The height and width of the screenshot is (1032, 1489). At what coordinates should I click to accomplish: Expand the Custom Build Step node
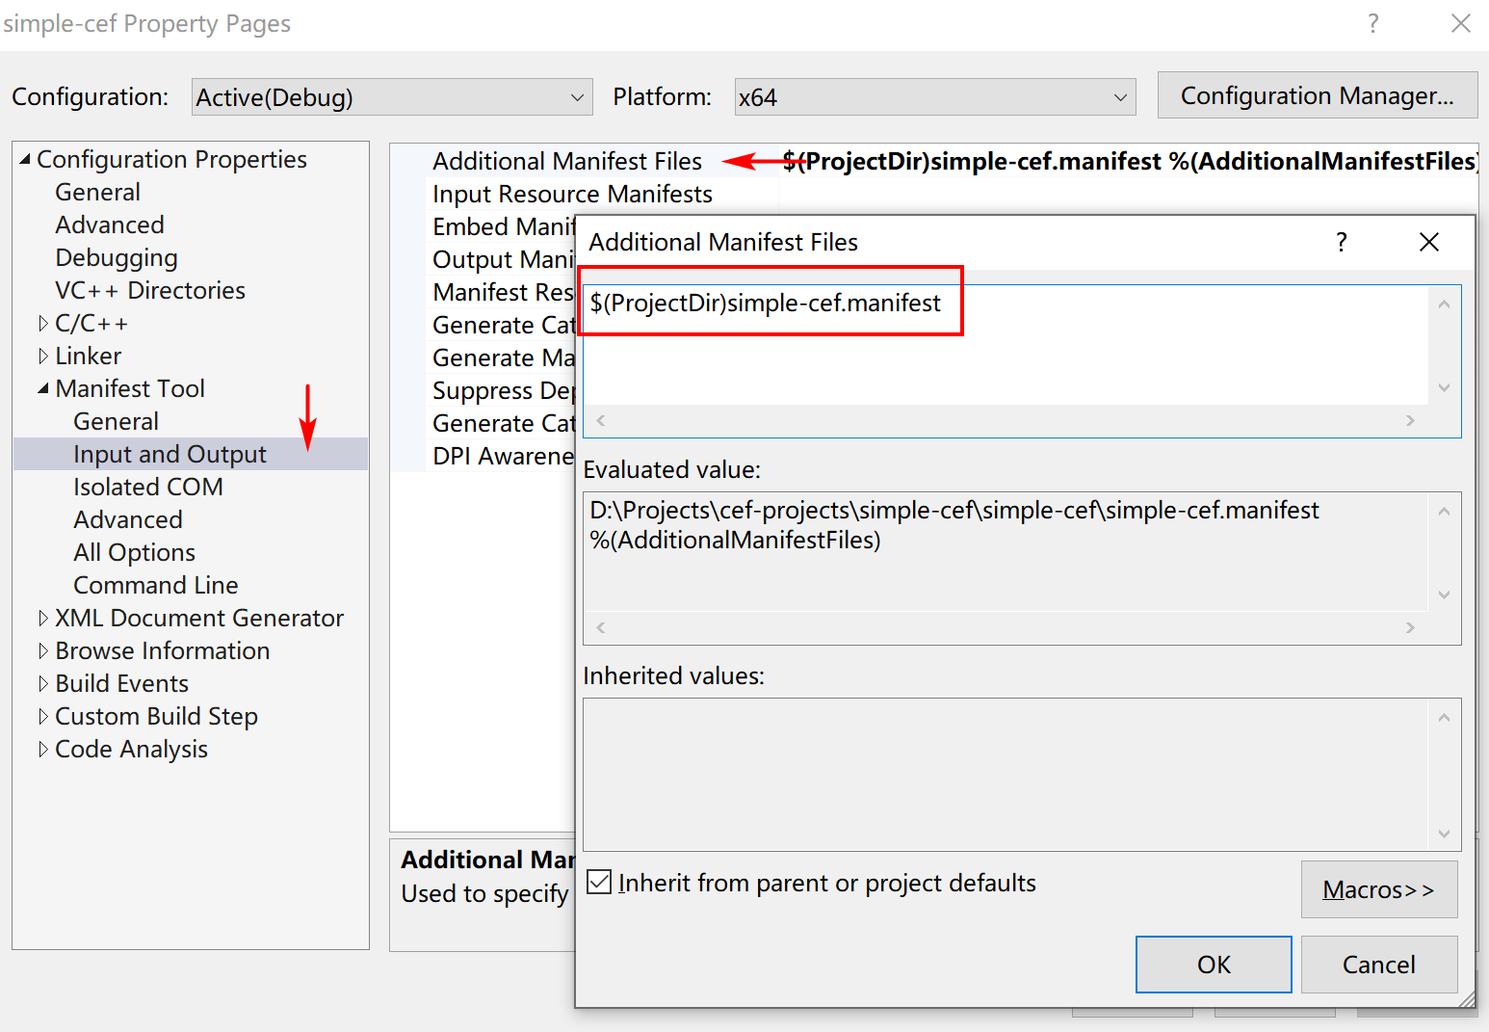click(x=43, y=716)
